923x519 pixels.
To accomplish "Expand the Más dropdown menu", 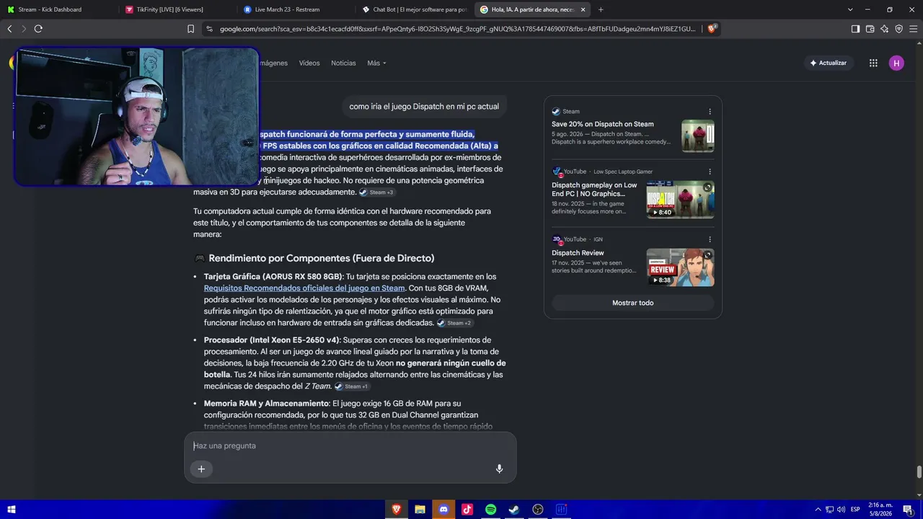I will pos(376,63).
